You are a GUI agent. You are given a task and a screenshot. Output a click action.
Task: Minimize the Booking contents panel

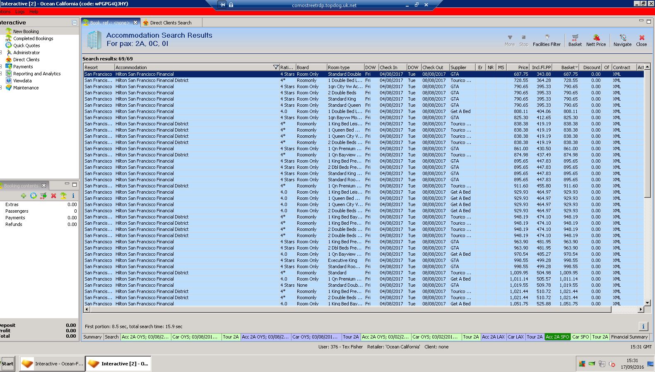pos(67,184)
